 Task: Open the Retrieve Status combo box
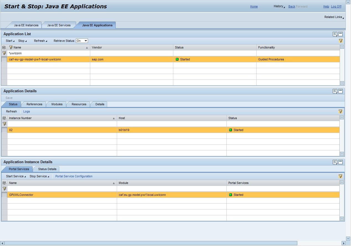pos(82,41)
